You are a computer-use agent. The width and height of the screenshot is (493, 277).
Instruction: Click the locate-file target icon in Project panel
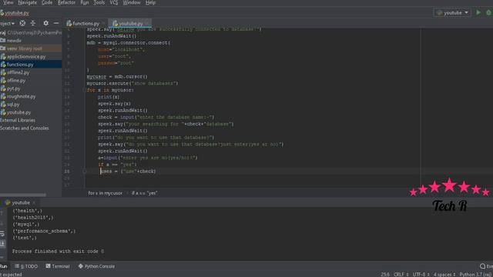pyautogui.click(x=22, y=23)
